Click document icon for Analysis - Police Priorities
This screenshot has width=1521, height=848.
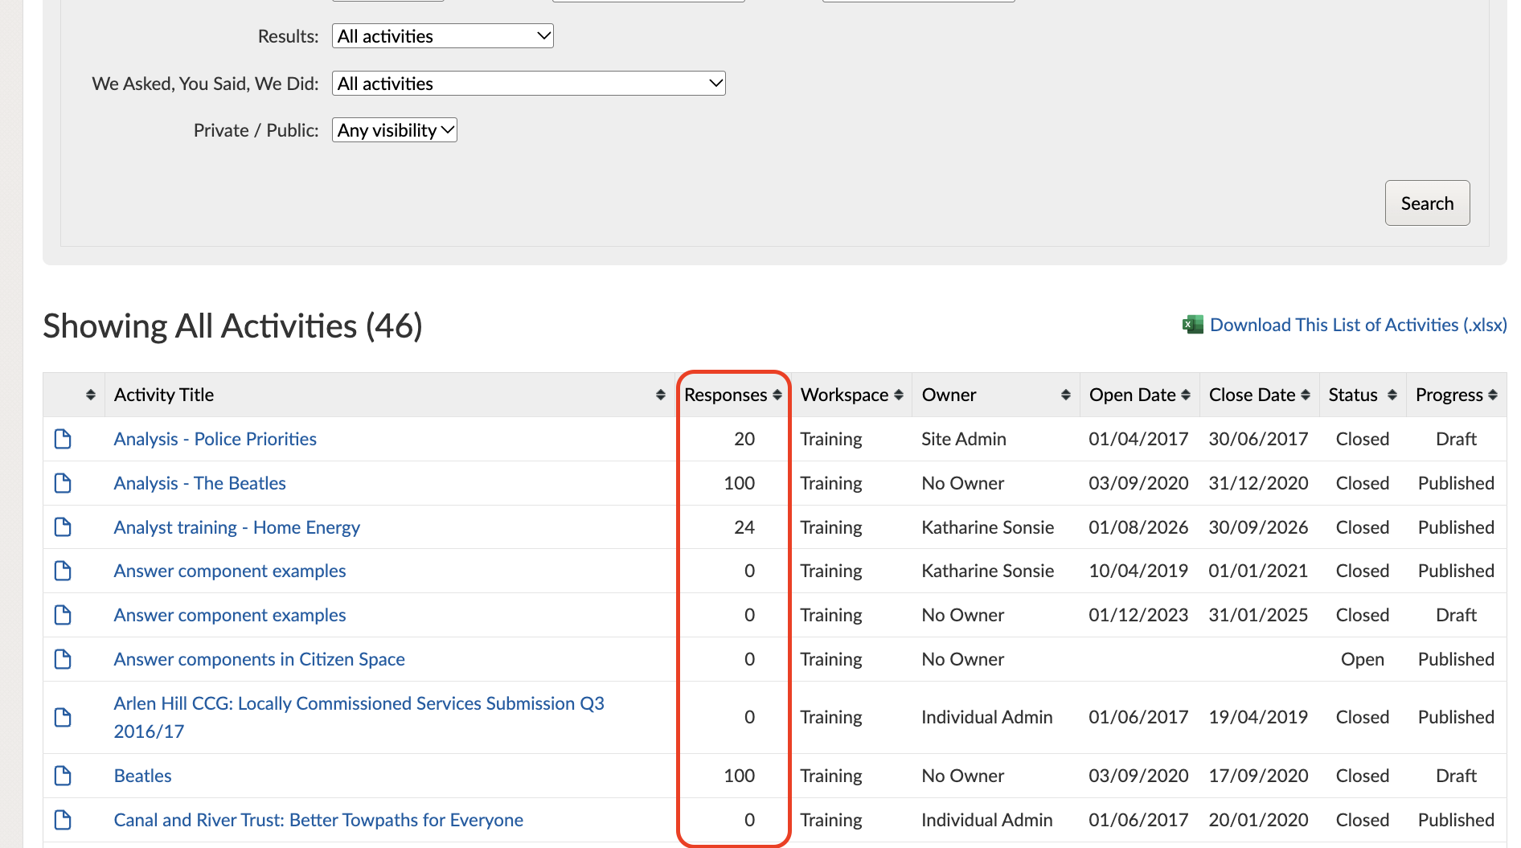(63, 439)
